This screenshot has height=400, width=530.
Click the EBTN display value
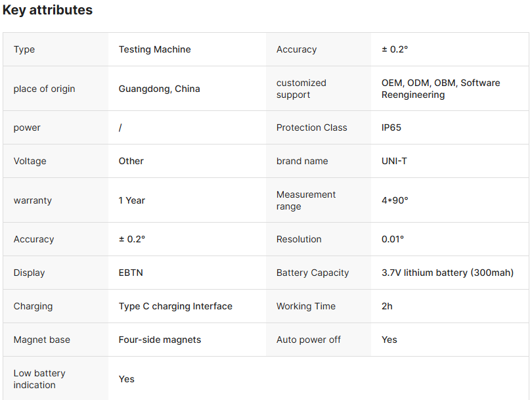(x=131, y=273)
